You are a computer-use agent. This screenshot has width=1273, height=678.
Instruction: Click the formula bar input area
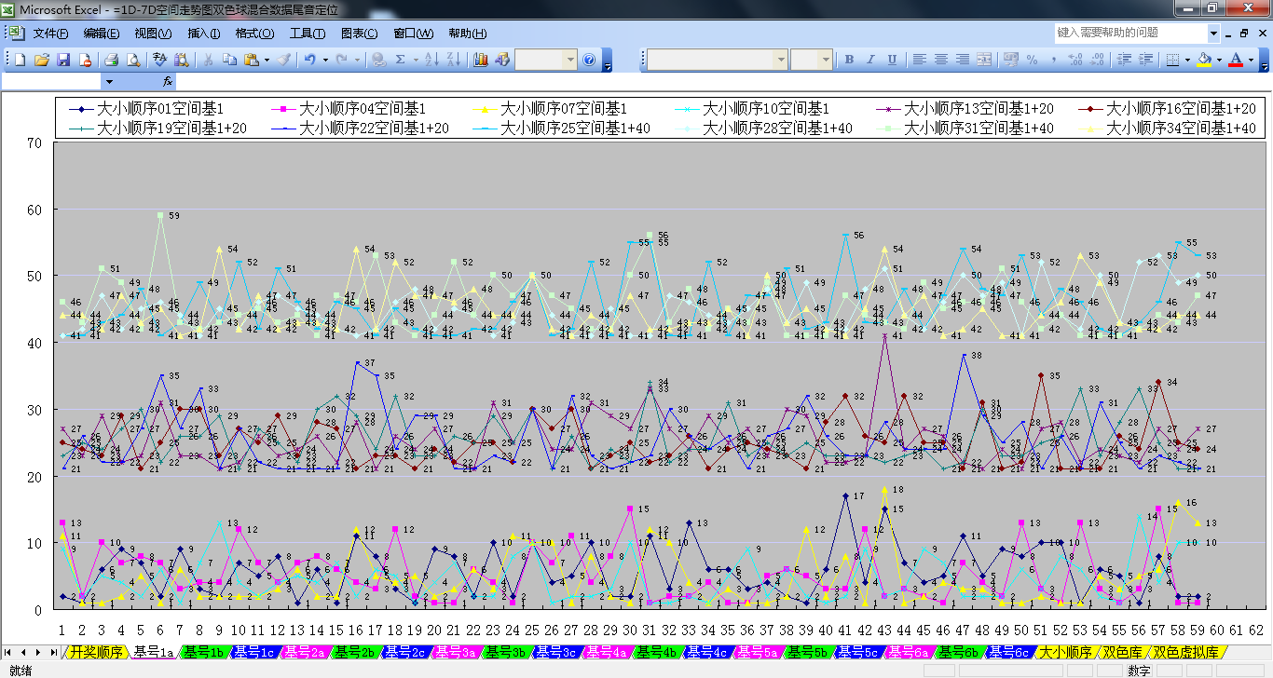[x=722, y=82]
